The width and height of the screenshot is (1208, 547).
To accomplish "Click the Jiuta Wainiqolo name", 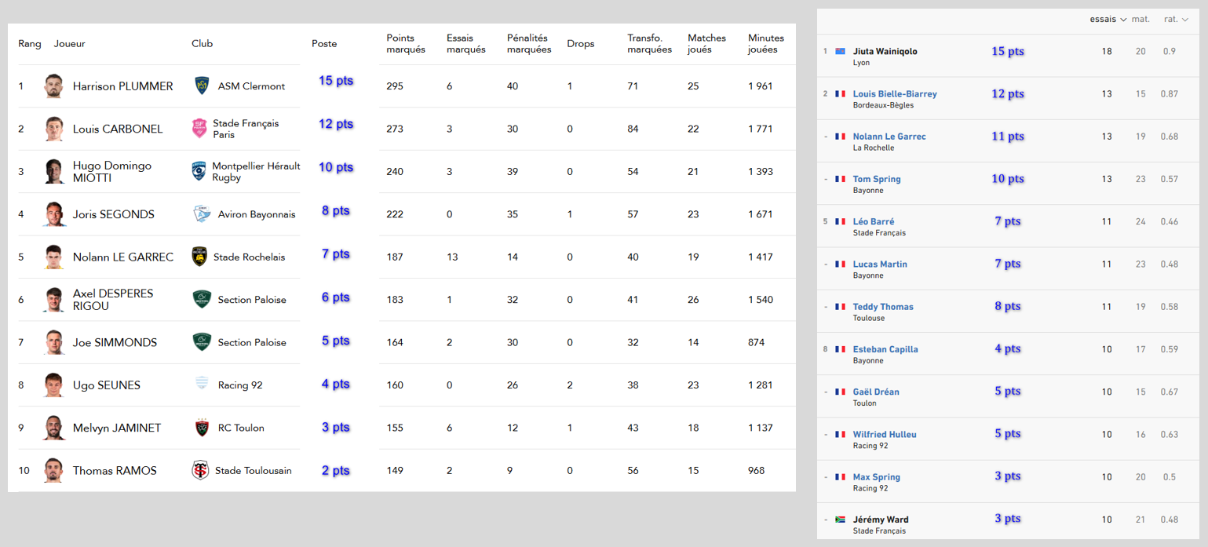I will click(885, 51).
